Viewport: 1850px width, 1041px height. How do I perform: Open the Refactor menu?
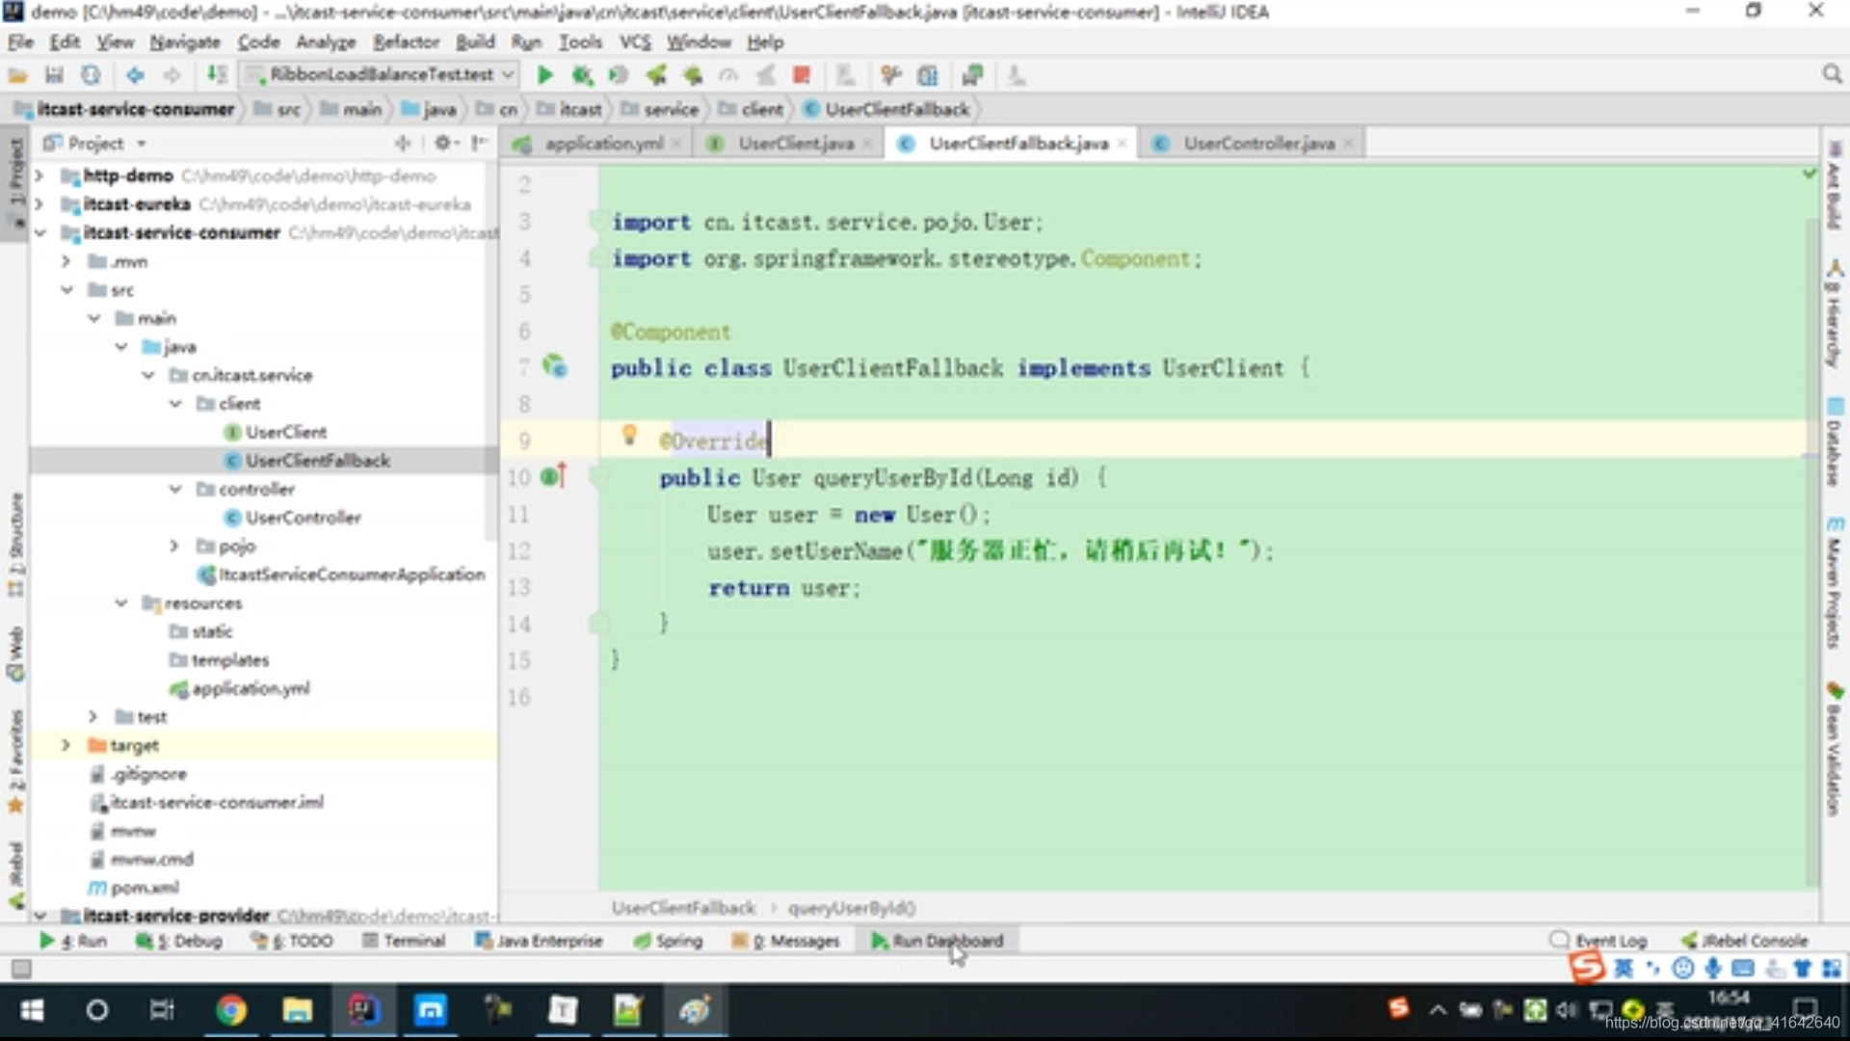tap(406, 41)
